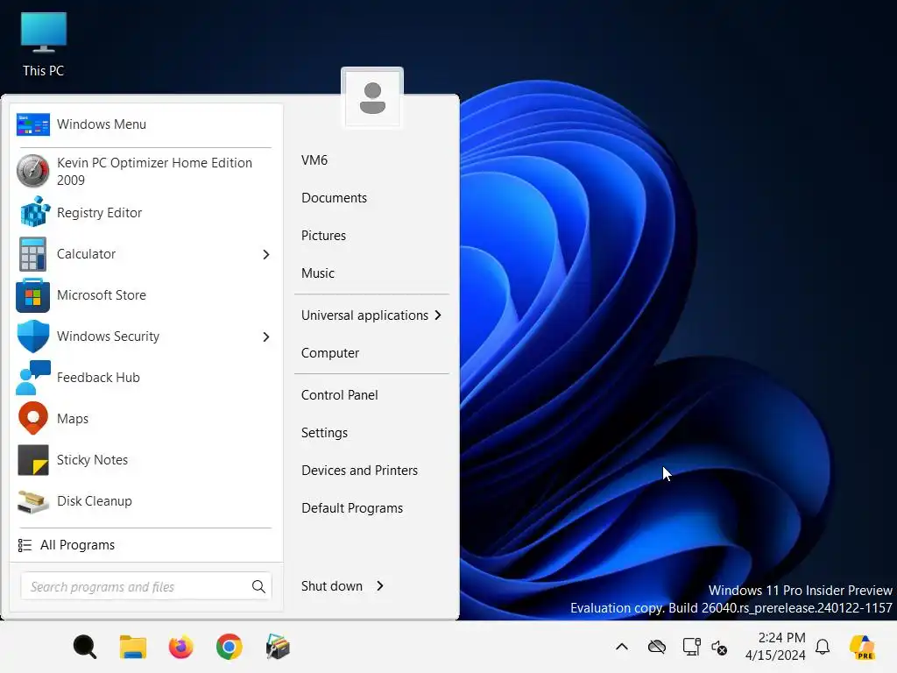Open Music folder

[318, 273]
